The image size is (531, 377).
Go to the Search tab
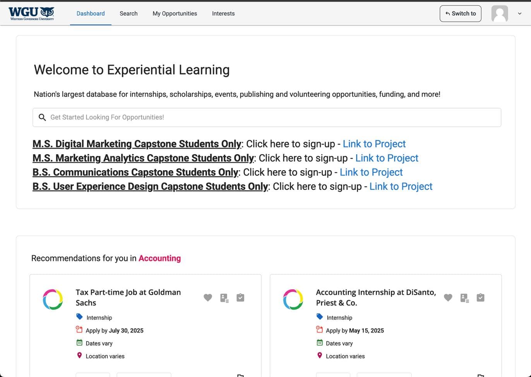click(x=128, y=14)
